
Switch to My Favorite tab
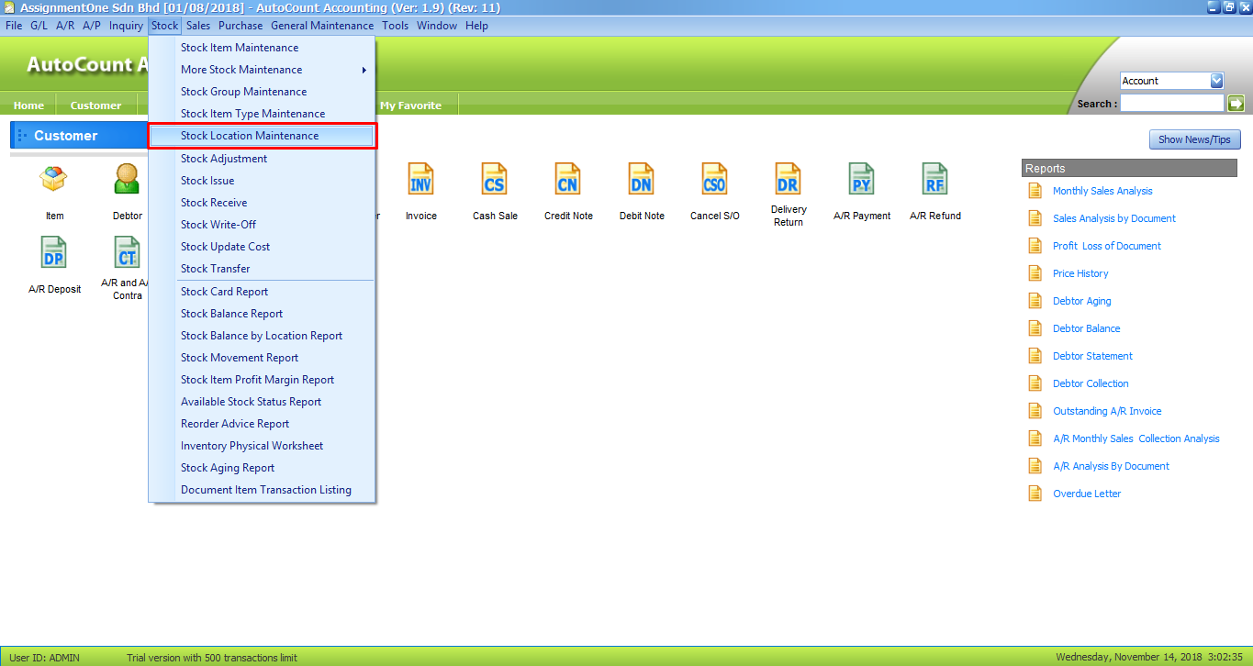pos(410,105)
